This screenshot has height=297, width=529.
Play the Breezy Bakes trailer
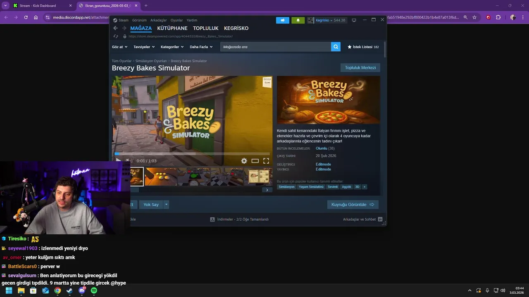(118, 161)
